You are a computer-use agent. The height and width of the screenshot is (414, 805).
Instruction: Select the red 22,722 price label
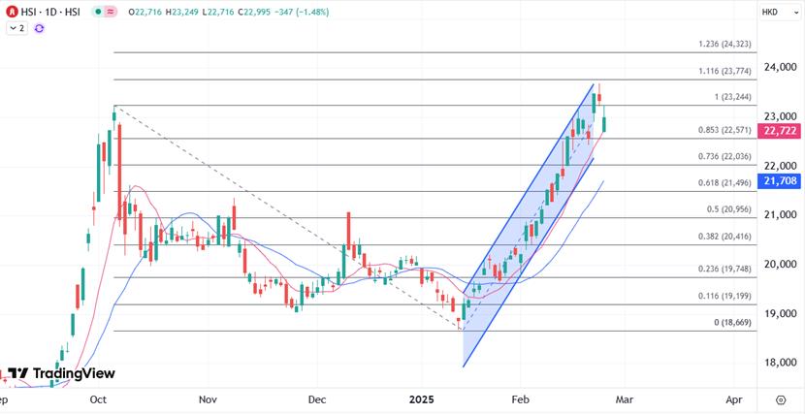pyautogui.click(x=781, y=131)
